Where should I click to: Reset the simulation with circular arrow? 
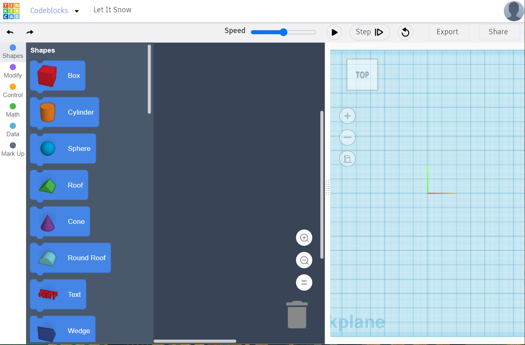point(405,32)
